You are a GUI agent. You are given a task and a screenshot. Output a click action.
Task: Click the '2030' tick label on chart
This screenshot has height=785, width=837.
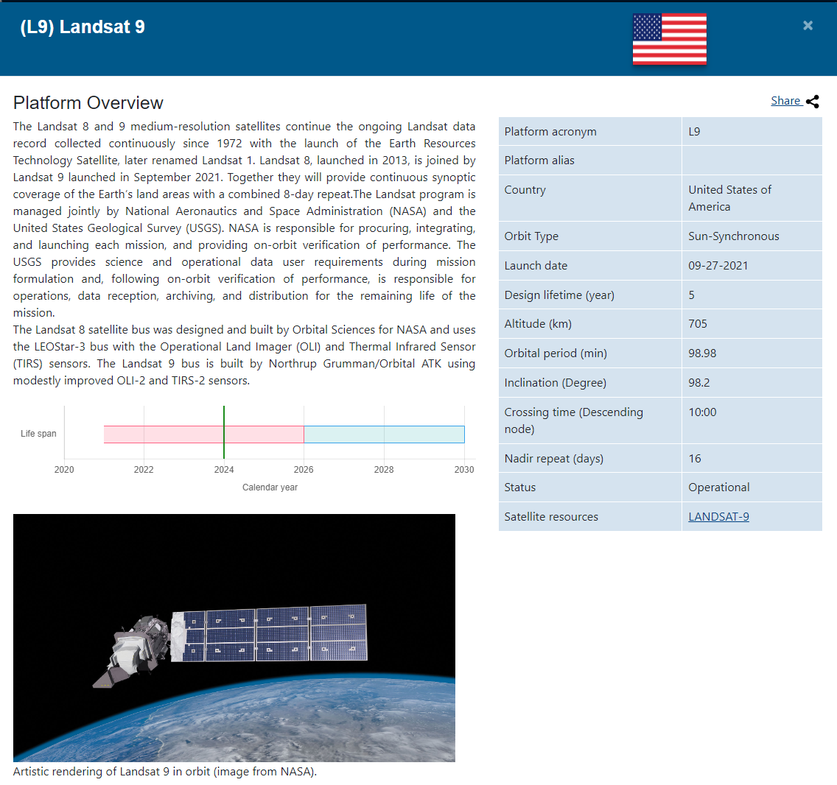[464, 470]
